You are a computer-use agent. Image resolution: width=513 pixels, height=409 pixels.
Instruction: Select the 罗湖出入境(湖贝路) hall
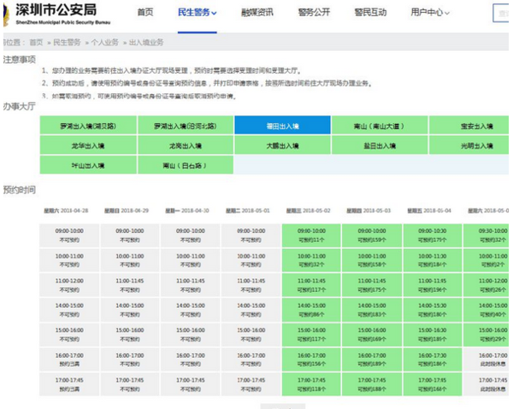(x=88, y=125)
